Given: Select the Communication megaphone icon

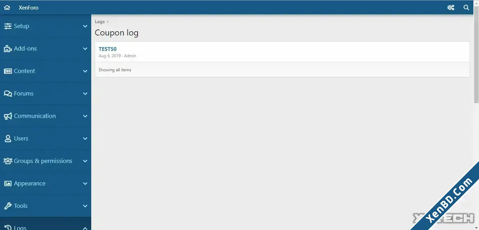Looking at the screenshot, I should point(8,116).
